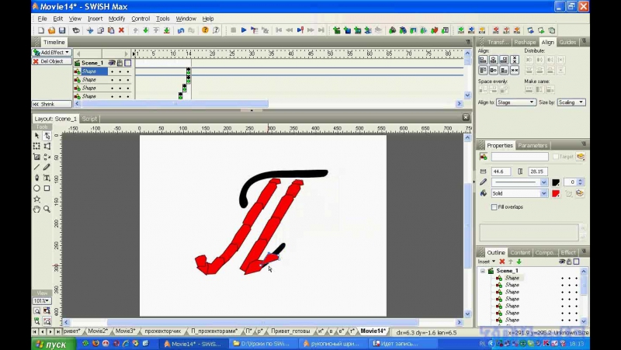Collapse the Scene_1 tree in Outline
The image size is (621, 350).
click(482, 271)
